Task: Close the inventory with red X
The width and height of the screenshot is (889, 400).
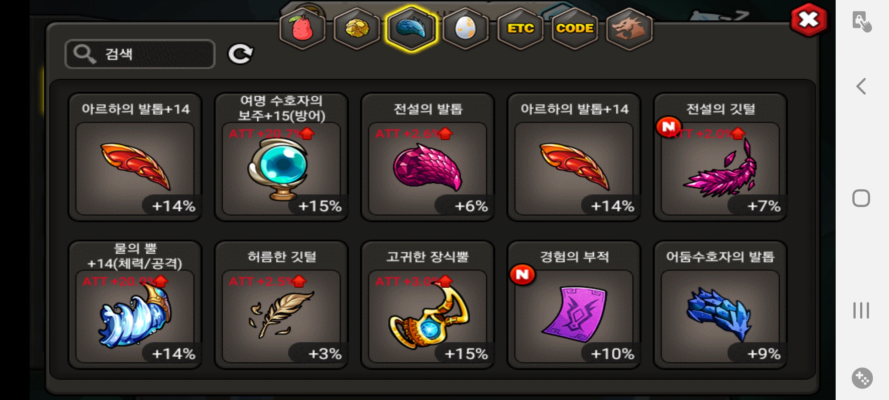Action: [809, 20]
